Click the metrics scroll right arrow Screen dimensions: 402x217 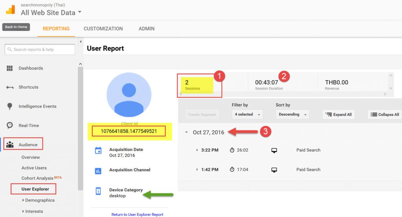(x=385, y=94)
